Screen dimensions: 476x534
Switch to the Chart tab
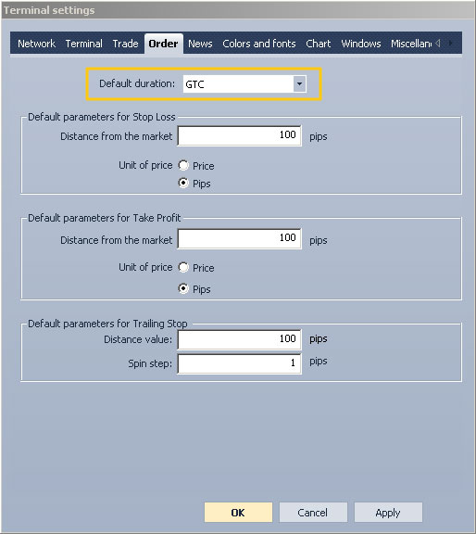(x=319, y=44)
